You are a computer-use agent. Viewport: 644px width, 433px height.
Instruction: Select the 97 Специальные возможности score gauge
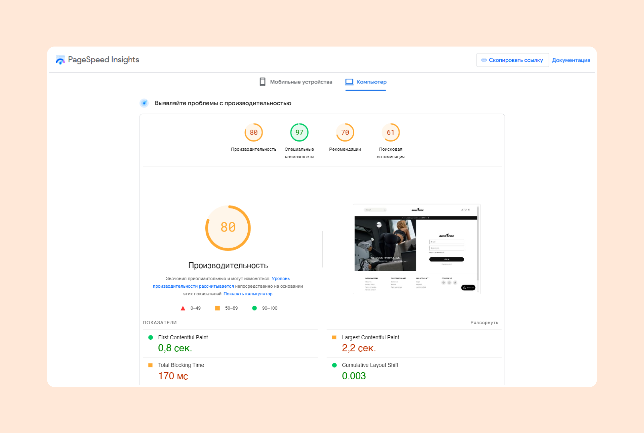click(x=299, y=133)
